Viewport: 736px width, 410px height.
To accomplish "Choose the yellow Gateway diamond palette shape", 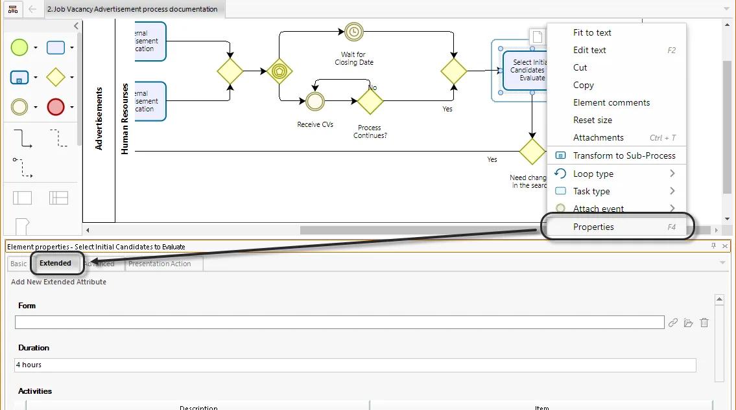I will (55, 78).
